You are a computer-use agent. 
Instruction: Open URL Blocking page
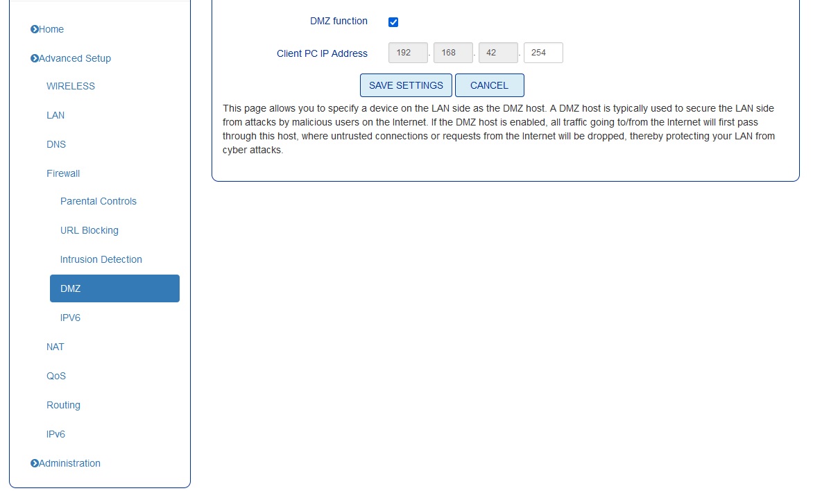[x=89, y=230]
